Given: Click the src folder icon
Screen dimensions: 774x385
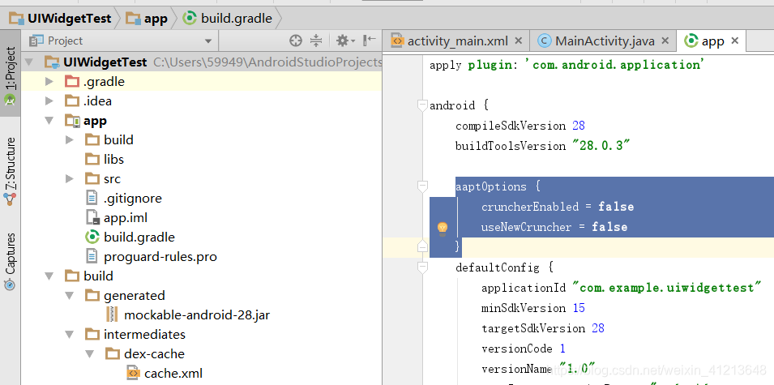Looking at the screenshot, I should click(x=92, y=178).
